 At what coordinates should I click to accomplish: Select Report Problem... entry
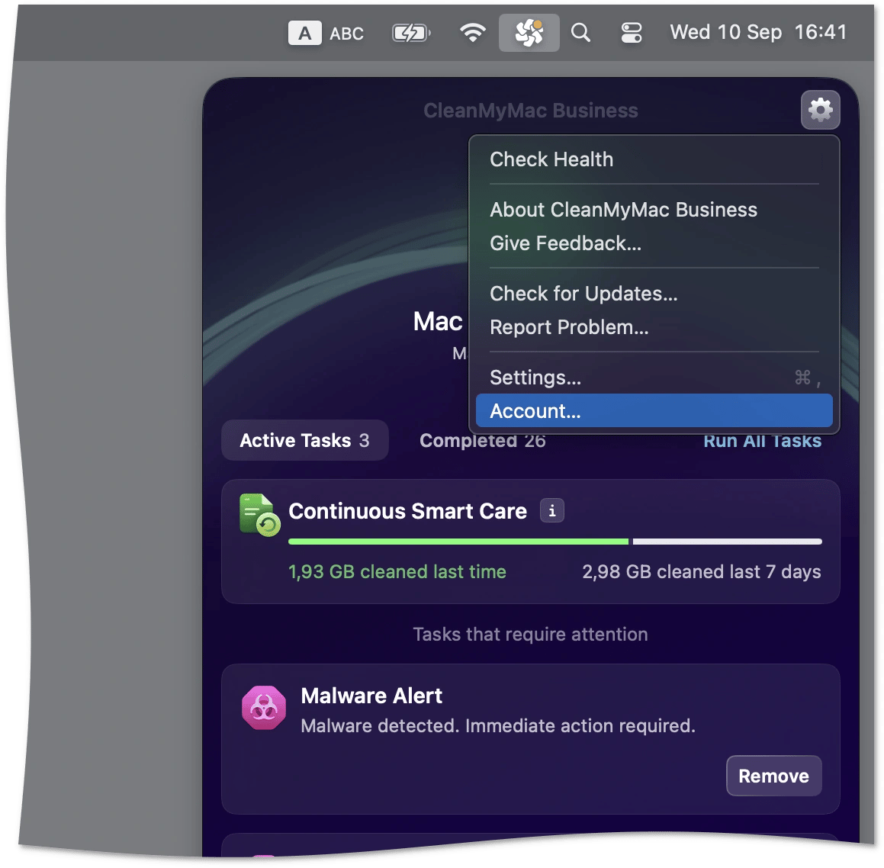tap(654, 327)
